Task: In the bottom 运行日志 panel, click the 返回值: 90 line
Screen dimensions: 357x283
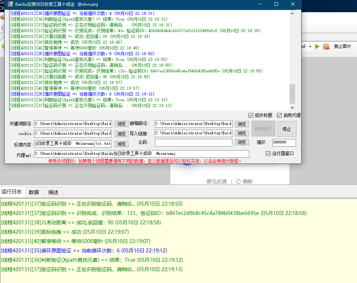Action: (x=81, y=223)
